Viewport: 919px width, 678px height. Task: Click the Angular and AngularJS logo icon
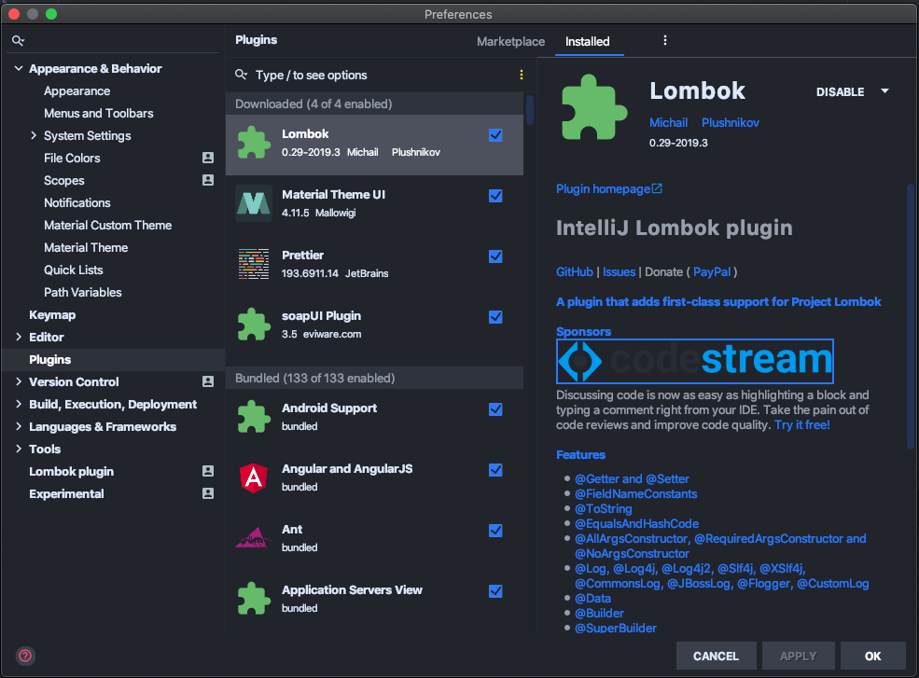pos(254,477)
